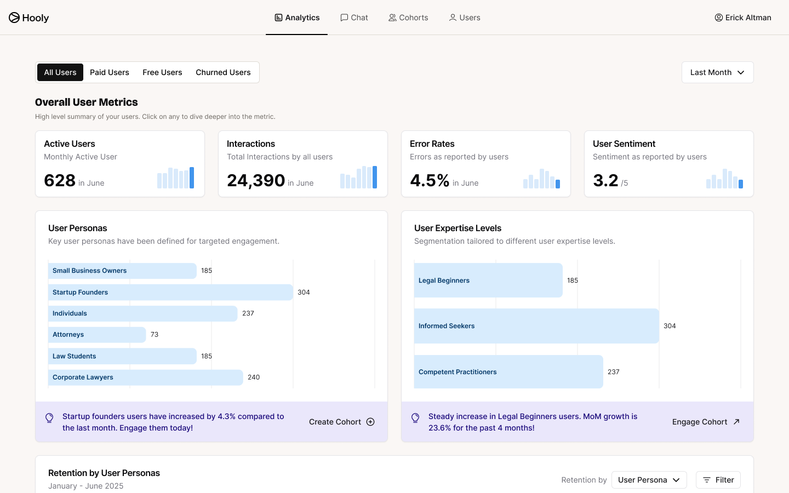Click the Startup Founders bar
The image size is (789, 493).
click(170, 292)
